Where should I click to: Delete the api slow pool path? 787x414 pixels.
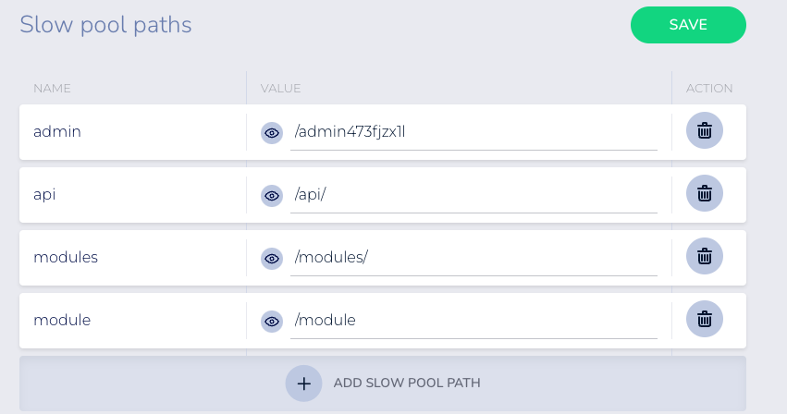(x=704, y=193)
